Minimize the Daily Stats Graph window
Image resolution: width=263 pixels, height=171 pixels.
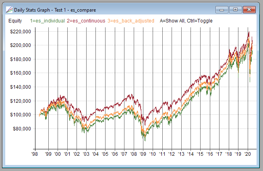[222, 9]
